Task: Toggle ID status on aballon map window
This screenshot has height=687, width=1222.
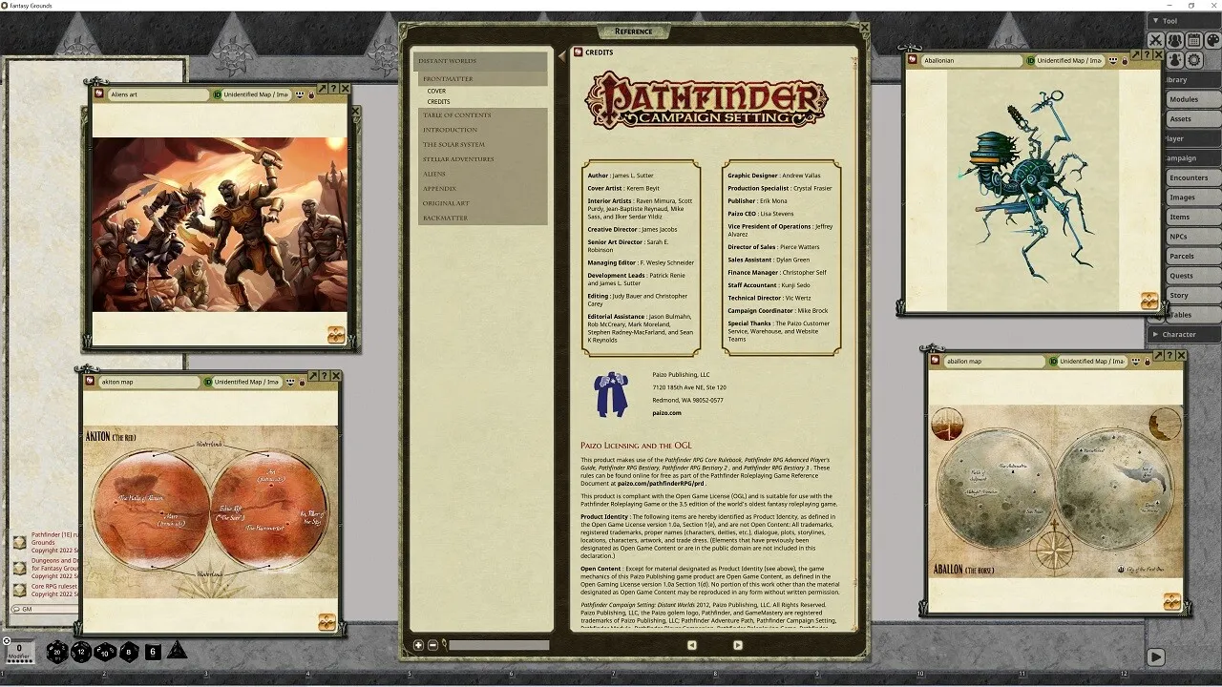Action: pos(1053,362)
